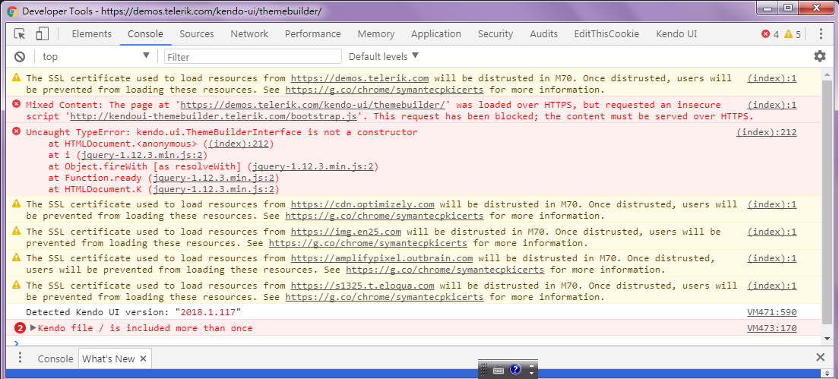
Task: Click the Chrome logo in the title bar
Action: coord(12,11)
